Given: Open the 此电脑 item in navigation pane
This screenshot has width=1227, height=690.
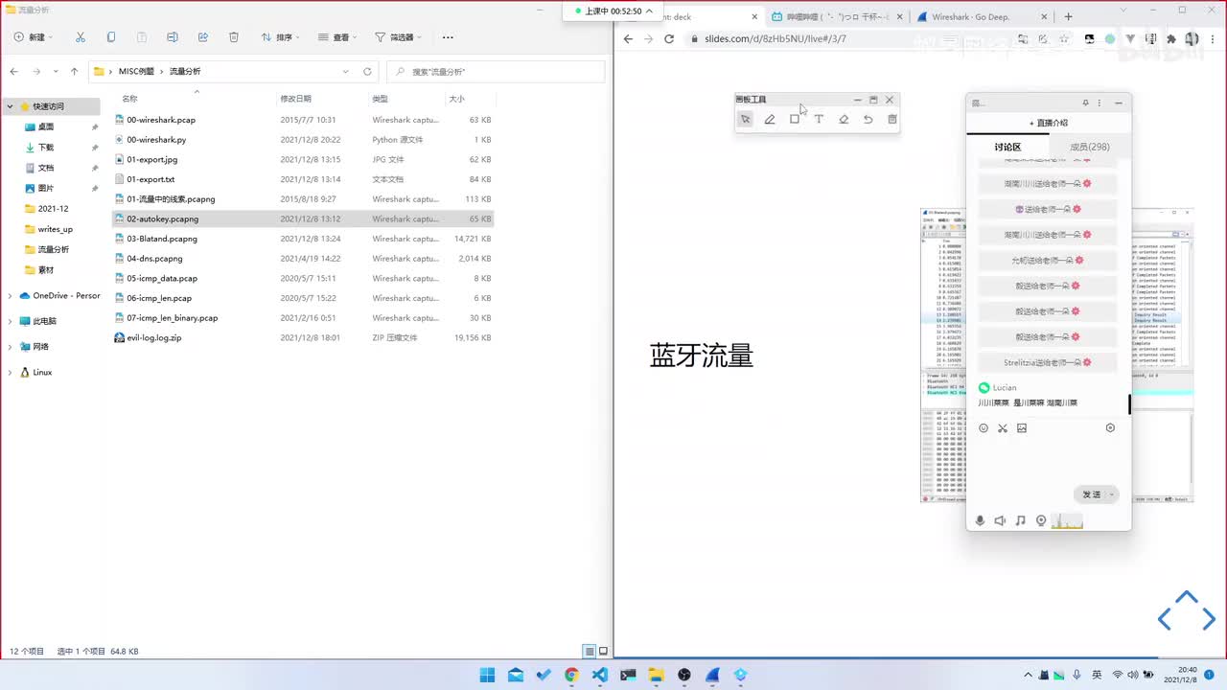Looking at the screenshot, I should coord(44,321).
